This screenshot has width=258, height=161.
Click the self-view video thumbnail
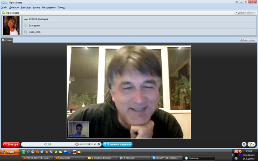coord(79,129)
